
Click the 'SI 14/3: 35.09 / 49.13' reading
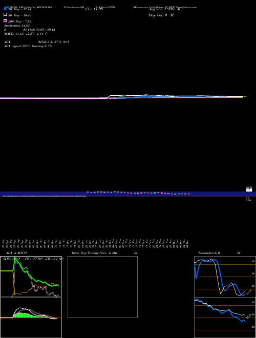click(x=39, y=30)
